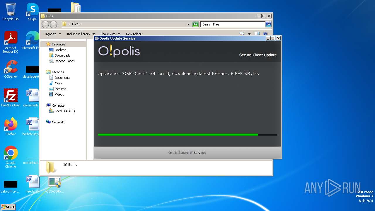Screen dimensions: 375x211
Task: Open Firefox desktop shortcut
Action: [x=11, y=126]
